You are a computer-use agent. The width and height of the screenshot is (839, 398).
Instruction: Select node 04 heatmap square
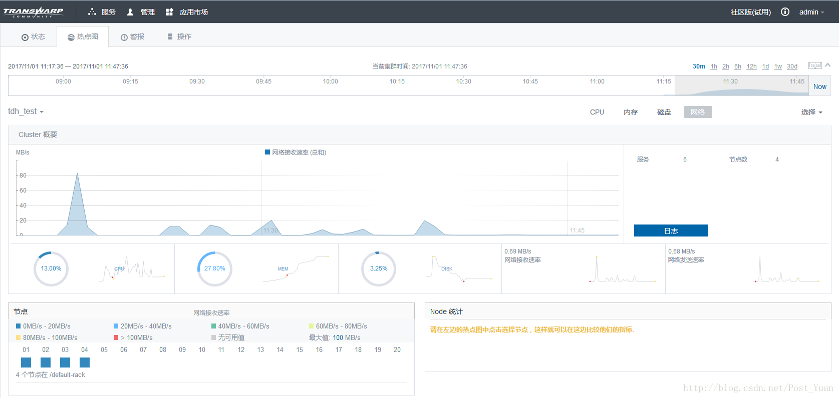tap(85, 362)
